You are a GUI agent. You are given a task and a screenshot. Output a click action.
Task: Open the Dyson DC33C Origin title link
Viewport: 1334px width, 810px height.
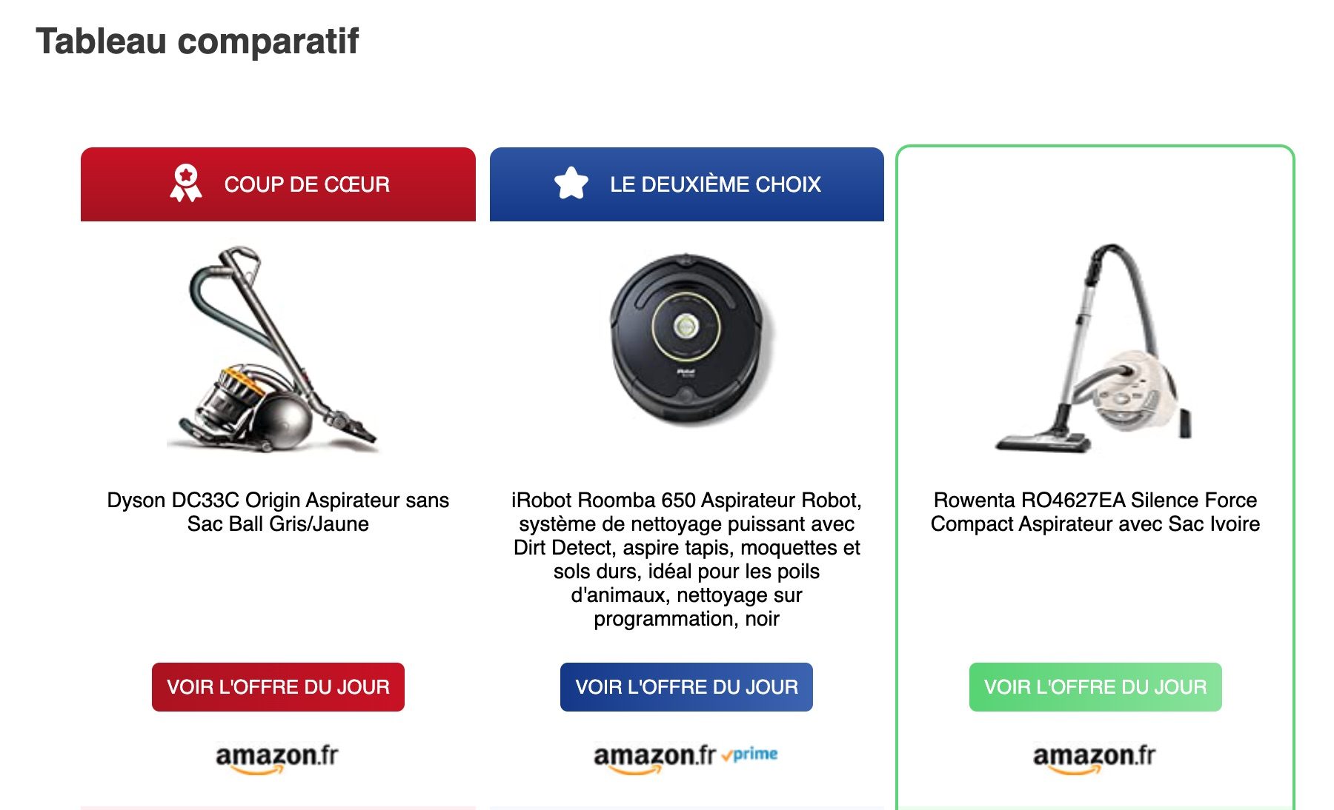[278, 512]
